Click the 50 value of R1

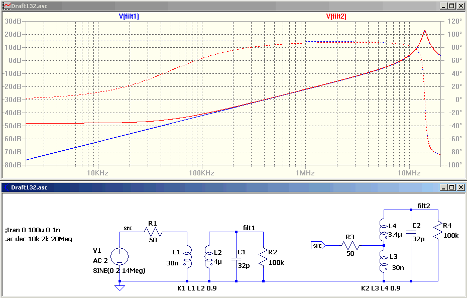pos(153,240)
